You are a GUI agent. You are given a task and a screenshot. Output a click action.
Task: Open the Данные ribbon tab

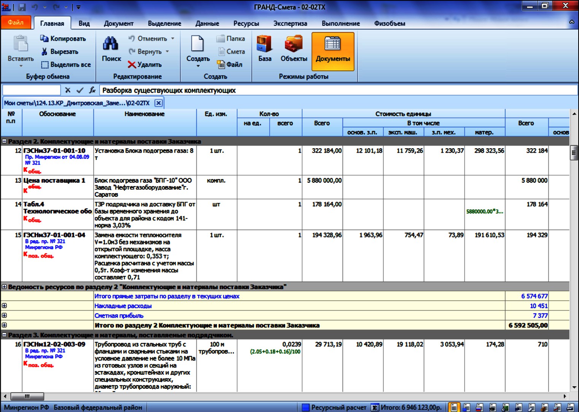coord(207,23)
